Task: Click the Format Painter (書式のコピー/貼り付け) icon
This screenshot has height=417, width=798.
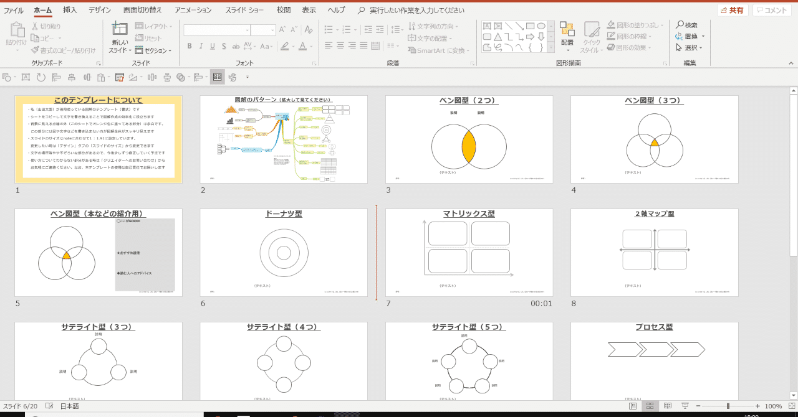Action: tap(36, 50)
